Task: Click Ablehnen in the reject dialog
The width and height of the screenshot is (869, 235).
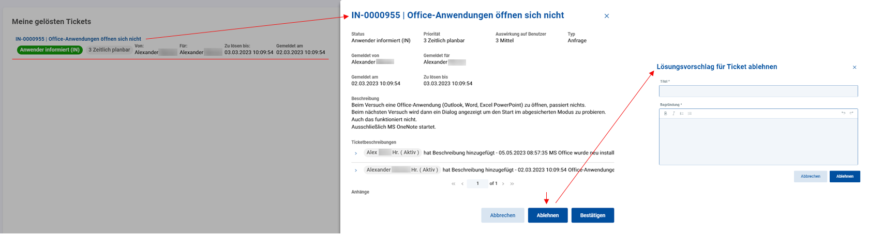Action: pyautogui.click(x=845, y=177)
